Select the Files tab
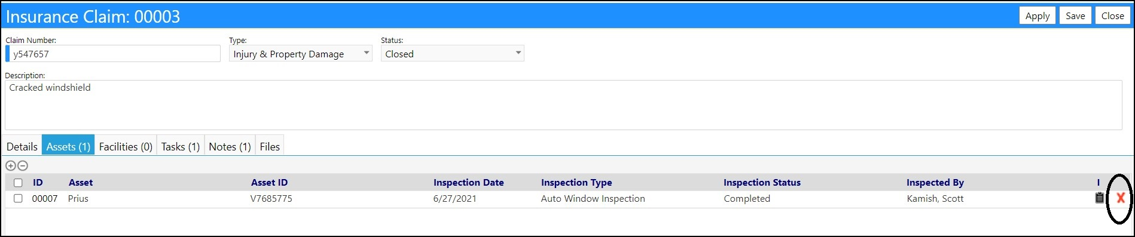Screen dimensions: 1135x237 coord(270,146)
